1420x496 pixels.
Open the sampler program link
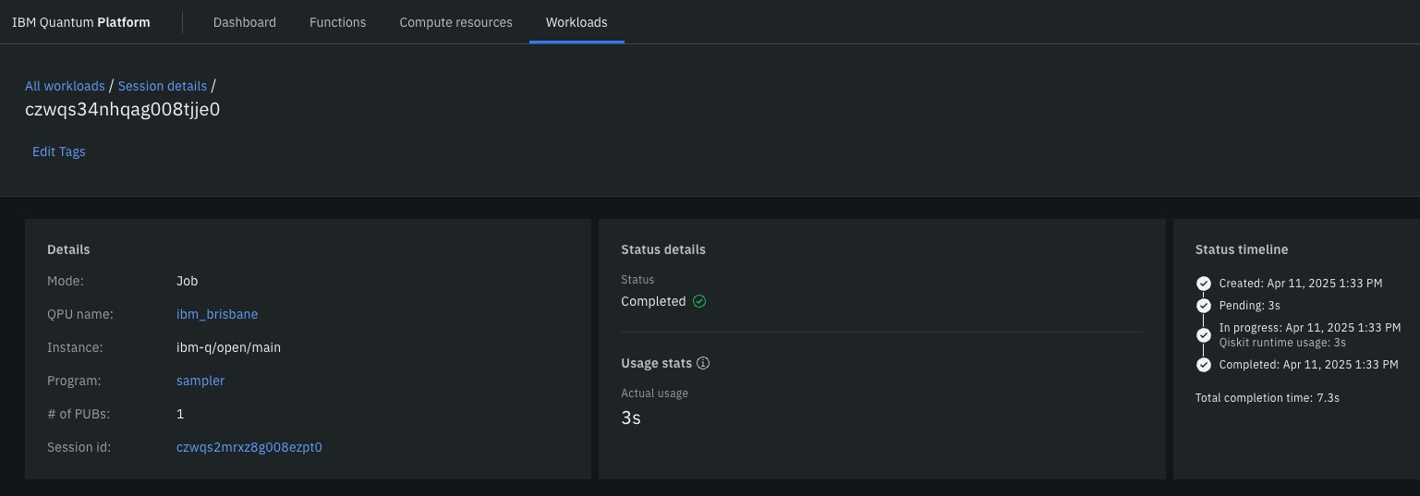point(200,381)
